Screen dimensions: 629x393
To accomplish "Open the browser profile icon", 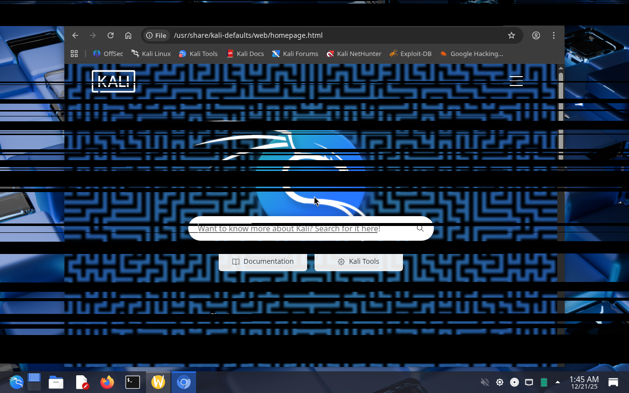I will 536,35.
